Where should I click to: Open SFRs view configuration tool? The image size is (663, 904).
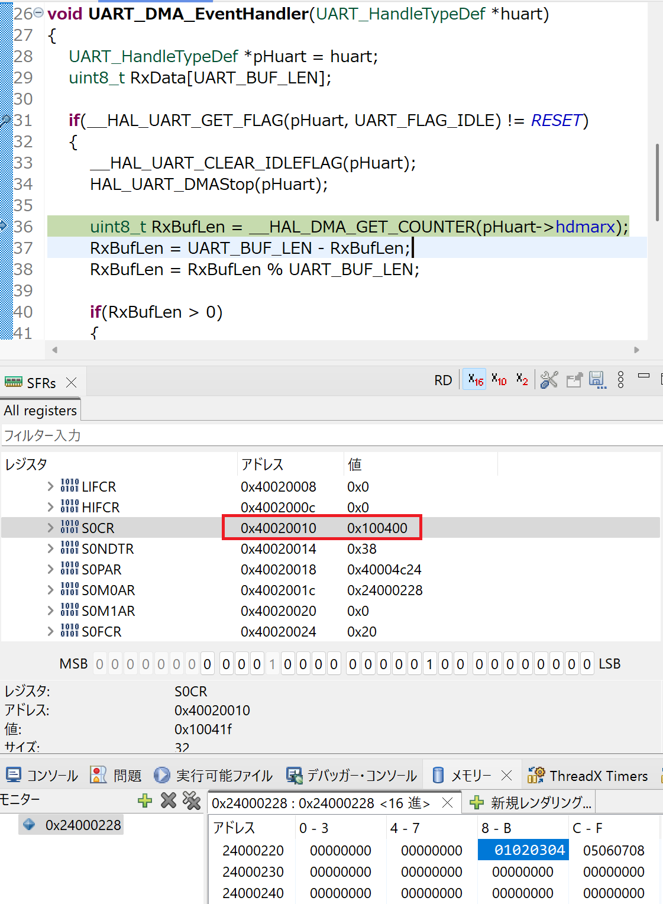pyautogui.click(x=548, y=380)
